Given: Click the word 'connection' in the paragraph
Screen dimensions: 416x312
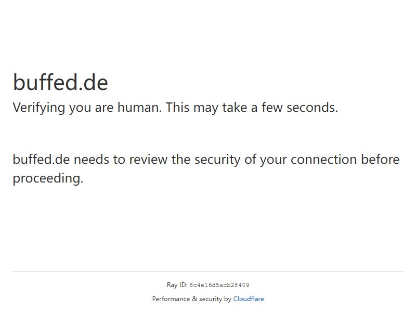Looking at the screenshot, I should pyautogui.click(x=323, y=160).
